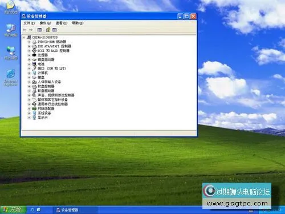
Task: Expand the 声音、视频和游戏控制器 node
Action: [29, 95]
